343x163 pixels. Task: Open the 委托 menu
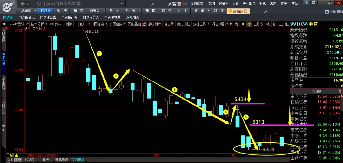[263, 3]
